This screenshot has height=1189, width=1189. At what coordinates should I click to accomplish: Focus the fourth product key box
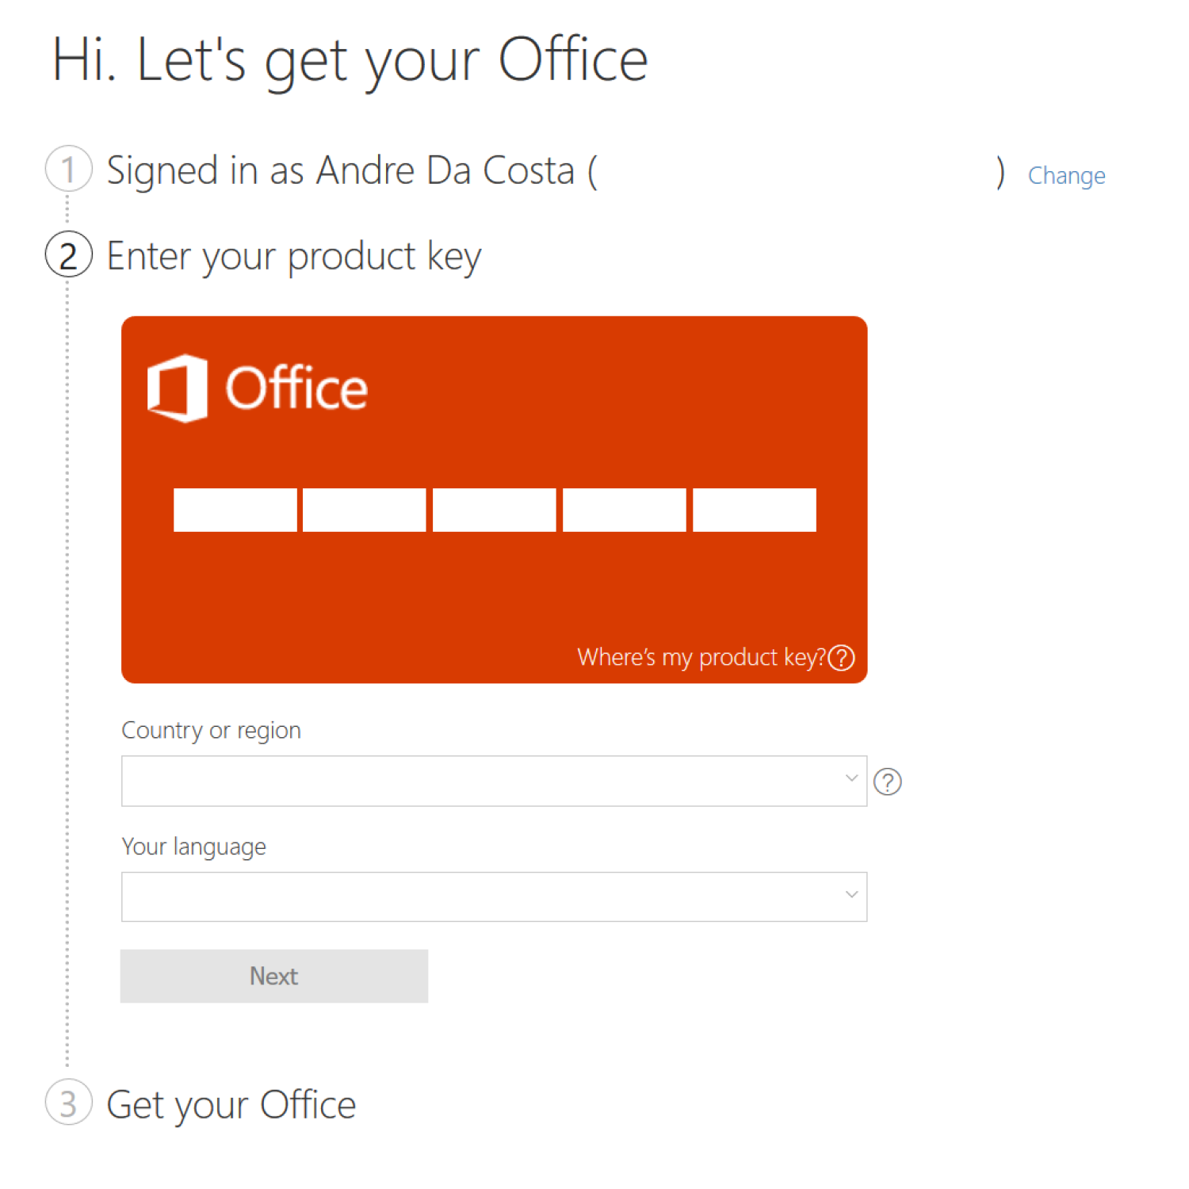click(x=625, y=510)
